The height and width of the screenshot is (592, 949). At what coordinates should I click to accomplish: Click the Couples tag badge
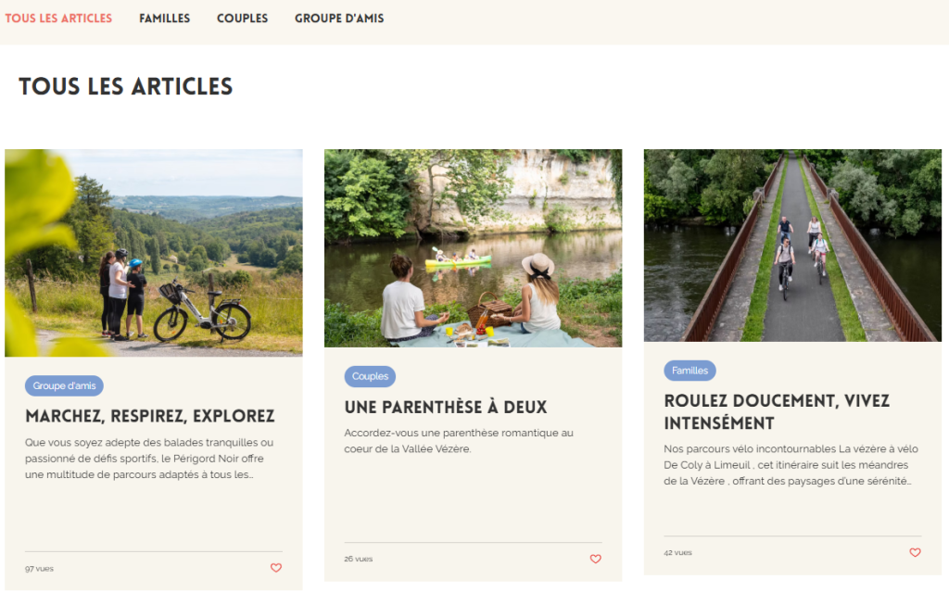pyautogui.click(x=370, y=376)
